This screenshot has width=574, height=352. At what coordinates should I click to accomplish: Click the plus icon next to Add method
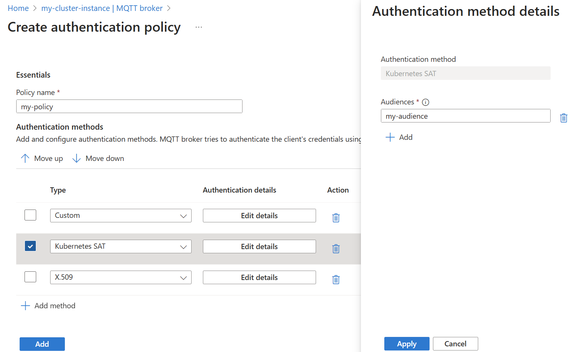(x=25, y=305)
